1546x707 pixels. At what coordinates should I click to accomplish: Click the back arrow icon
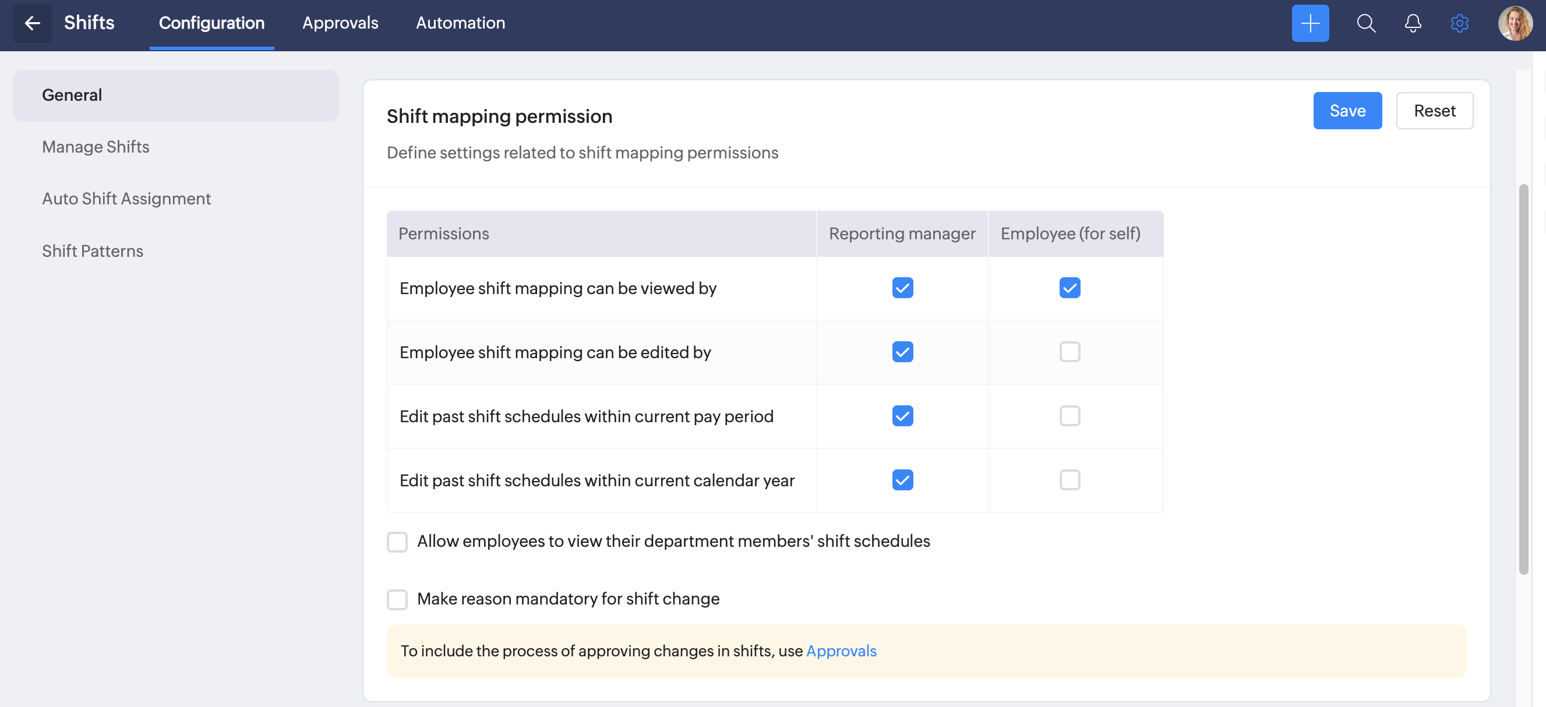tap(33, 23)
